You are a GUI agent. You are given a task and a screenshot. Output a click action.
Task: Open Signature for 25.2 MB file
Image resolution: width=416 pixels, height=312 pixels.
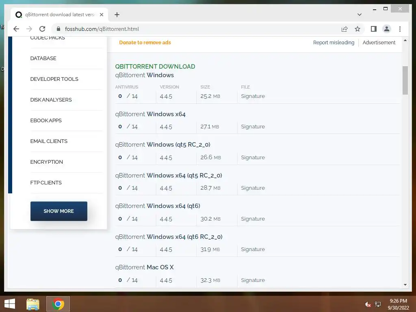pyautogui.click(x=253, y=96)
